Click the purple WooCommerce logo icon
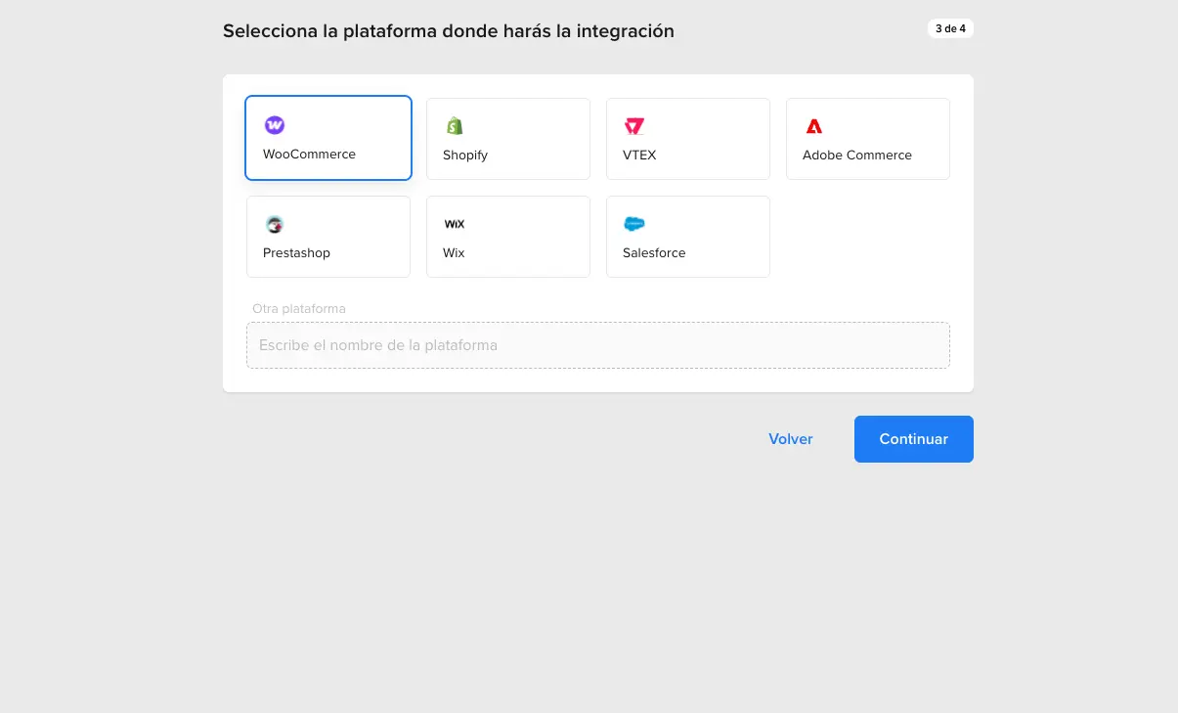 pyautogui.click(x=275, y=125)
